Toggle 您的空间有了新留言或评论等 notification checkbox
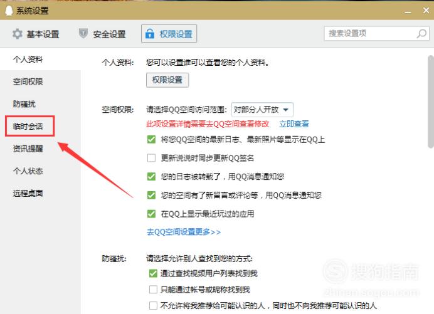Screen dimensions: 434x314 (x=151, y=195)
